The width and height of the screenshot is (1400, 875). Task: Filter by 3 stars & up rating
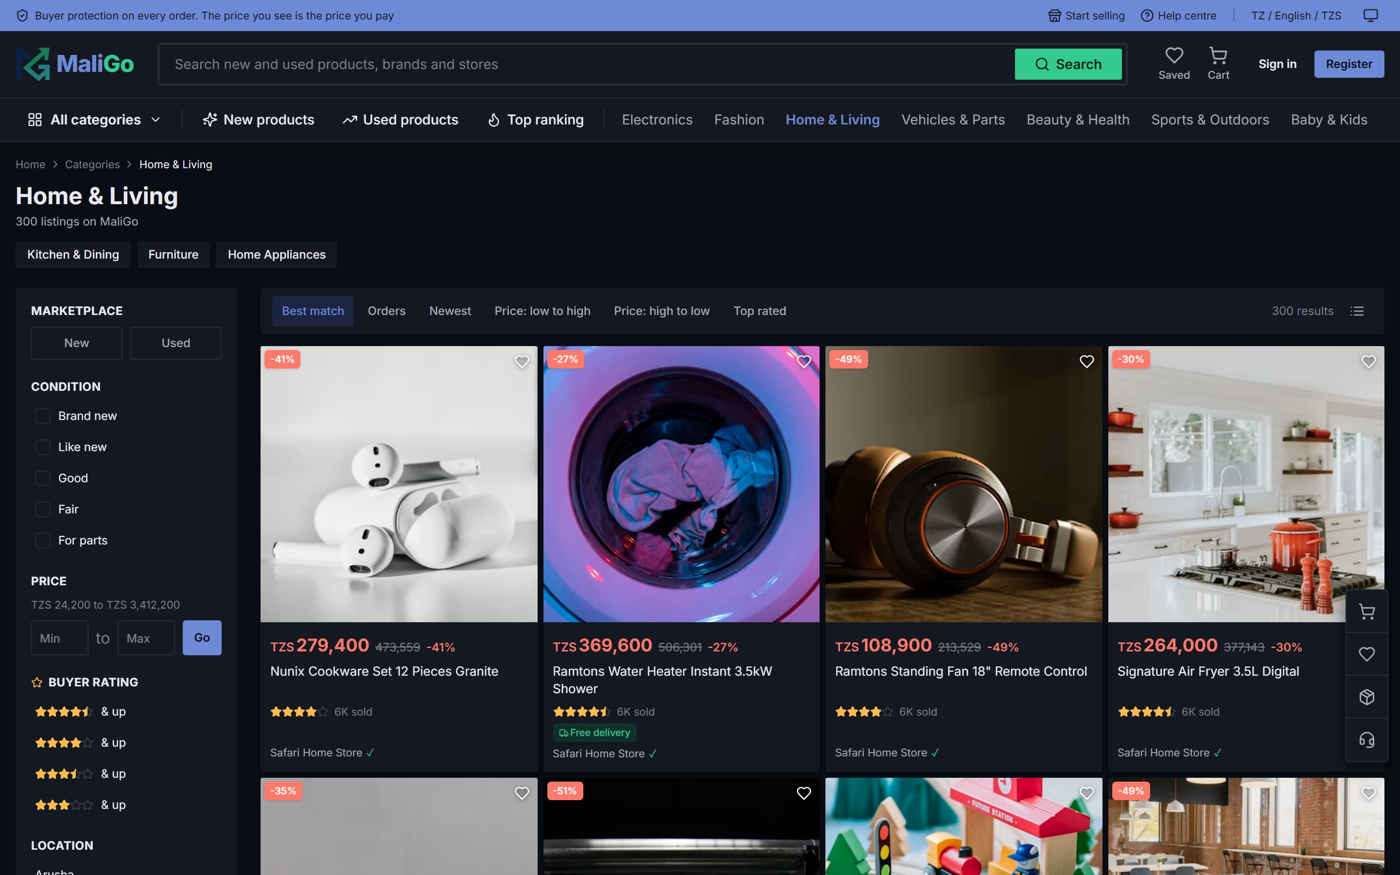pyautogui.click(x=80, y=805)
